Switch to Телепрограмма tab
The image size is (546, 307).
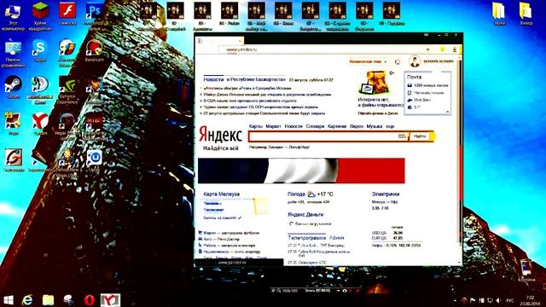[306, 238]
